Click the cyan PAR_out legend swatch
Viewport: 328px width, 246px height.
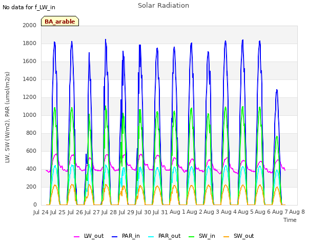pos(151,237)
